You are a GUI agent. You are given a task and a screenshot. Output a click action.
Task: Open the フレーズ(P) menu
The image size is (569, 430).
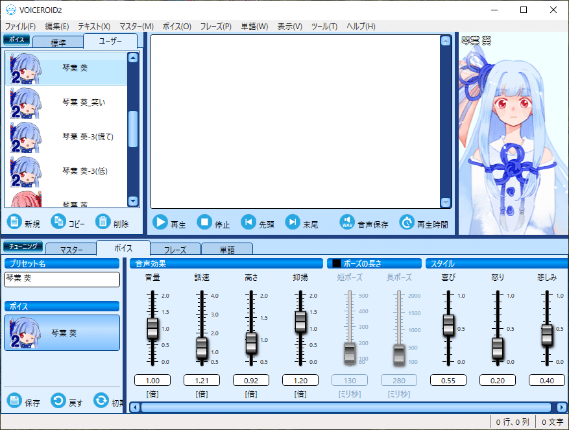click(x=216, y=26)
